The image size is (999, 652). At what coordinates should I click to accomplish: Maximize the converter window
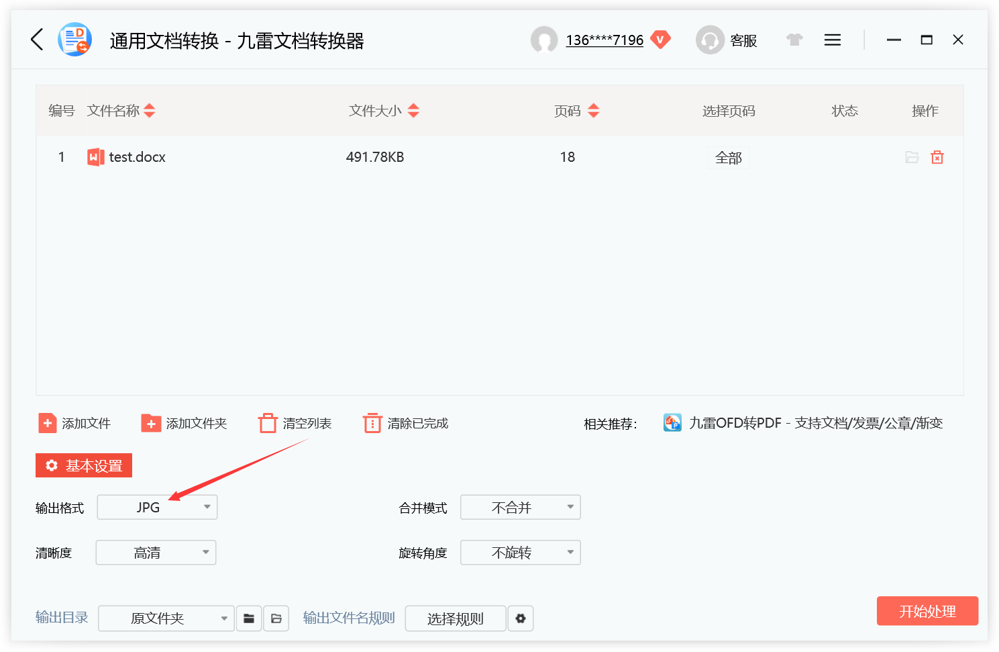[927, 40]
